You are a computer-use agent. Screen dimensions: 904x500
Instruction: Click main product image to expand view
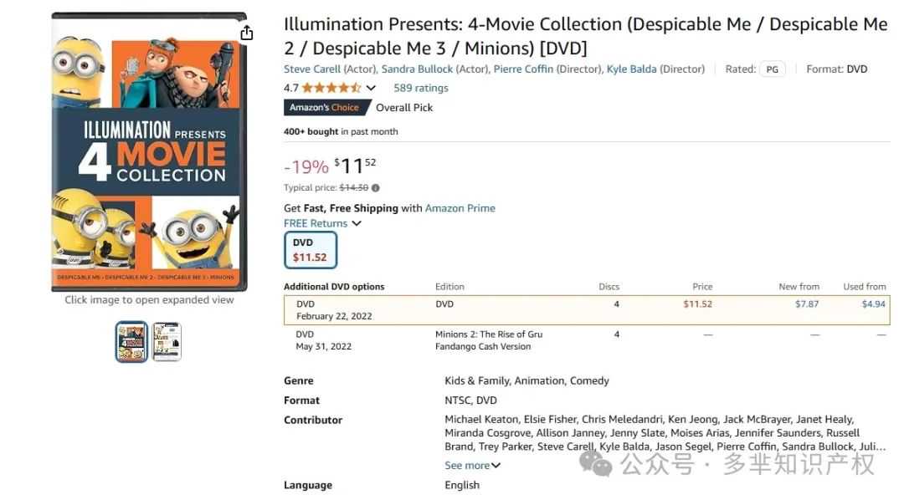pos(149,151)
